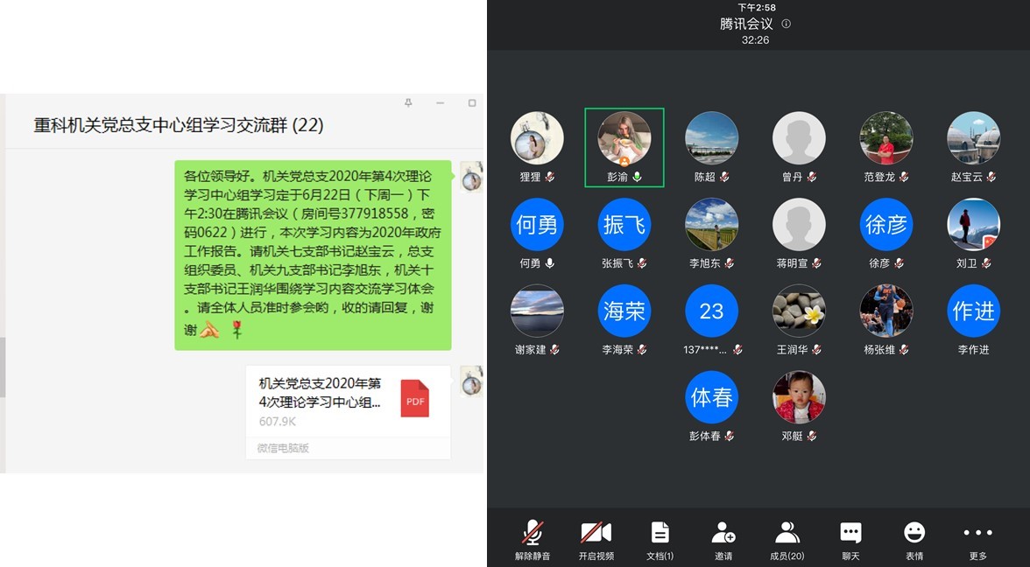Click muted mic icon beside 李旭东
Viewport: 1030px width, 567px height.
(x=729, y=263)
